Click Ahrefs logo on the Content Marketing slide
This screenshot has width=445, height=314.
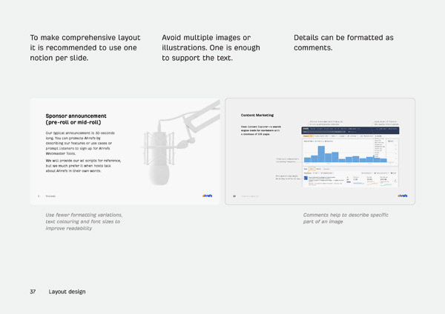click(x=403, y=196)
